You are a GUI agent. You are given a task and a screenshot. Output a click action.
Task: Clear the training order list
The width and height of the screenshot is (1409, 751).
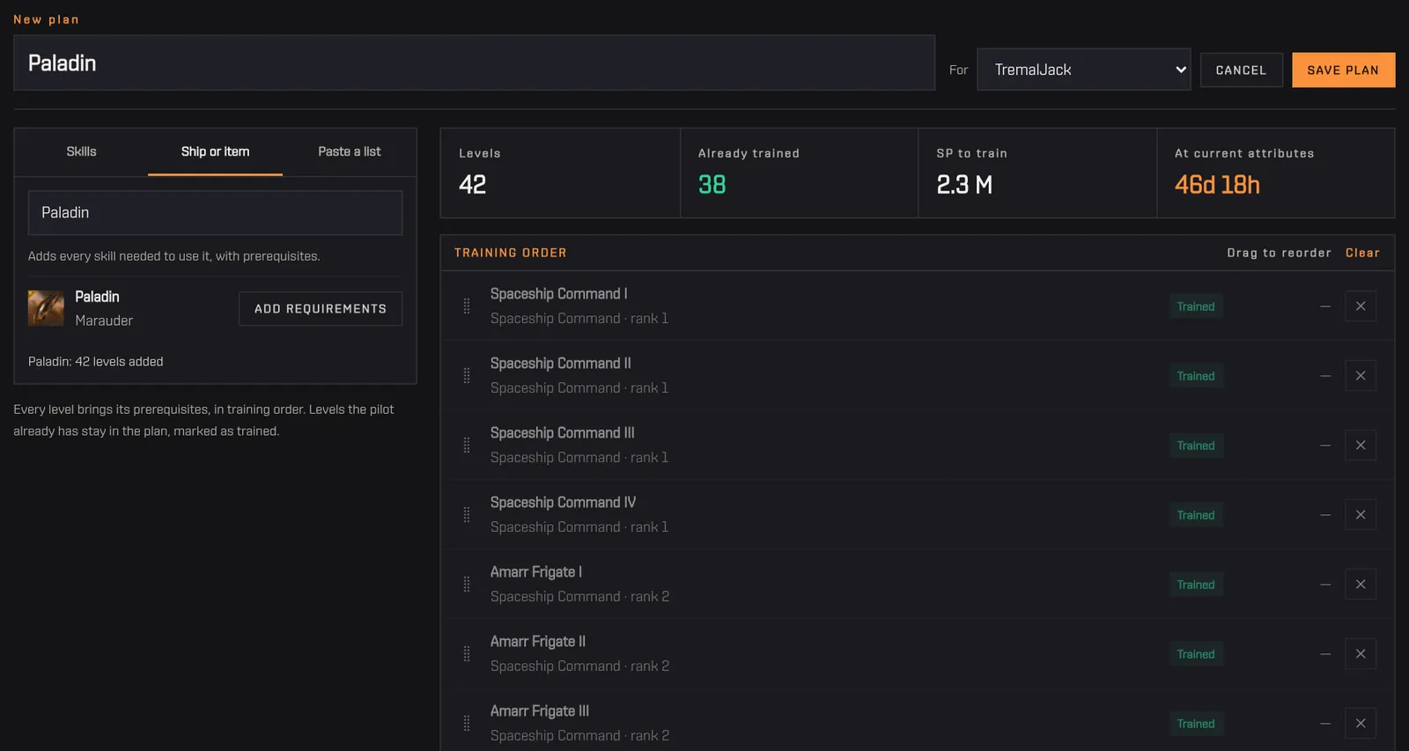click(1362, 253)
